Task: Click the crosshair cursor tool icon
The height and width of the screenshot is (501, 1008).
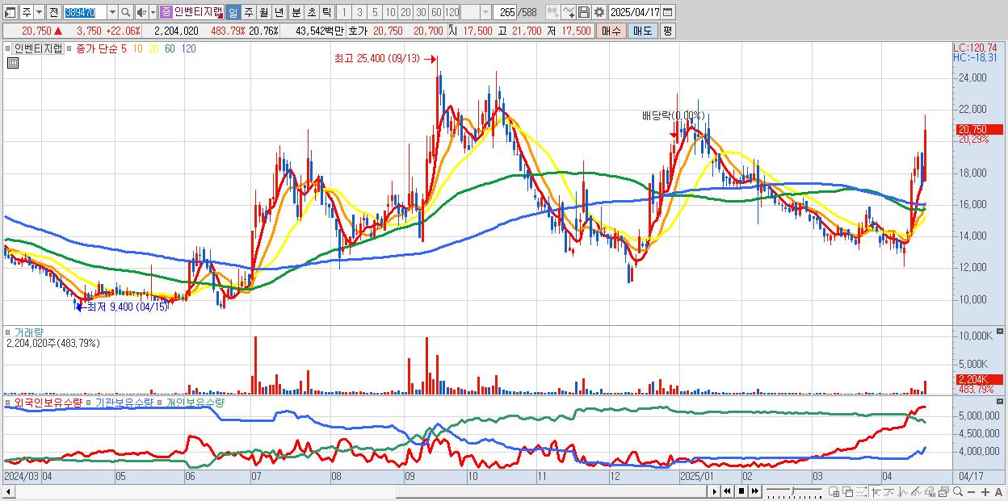Action: pyautogui.click(x=876, y=491)
